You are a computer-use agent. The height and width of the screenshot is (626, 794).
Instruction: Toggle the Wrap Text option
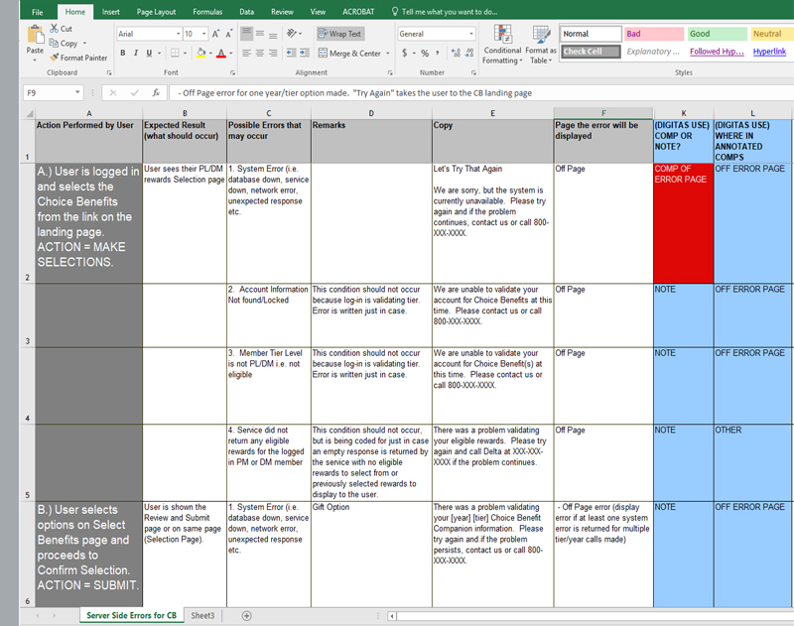(x=339, y=34)
